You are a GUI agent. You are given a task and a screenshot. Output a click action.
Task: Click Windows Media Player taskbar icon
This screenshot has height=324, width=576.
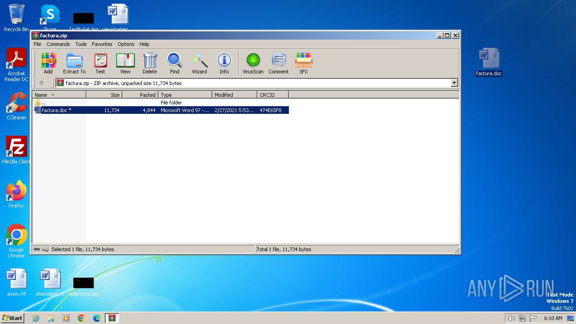(x=66, y=318)
